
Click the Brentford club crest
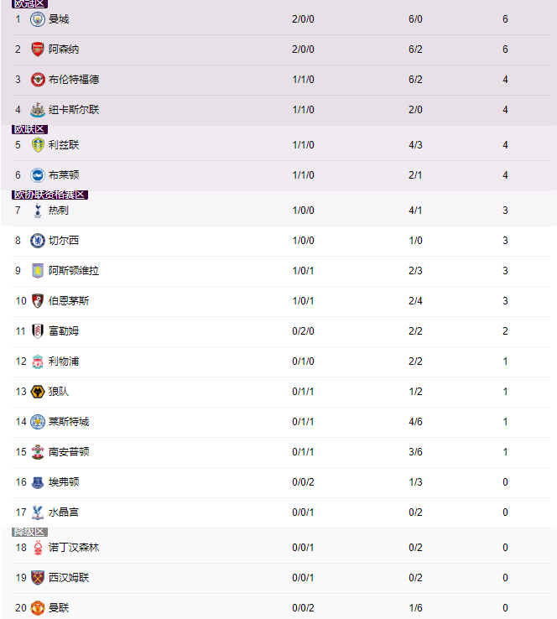38,80
